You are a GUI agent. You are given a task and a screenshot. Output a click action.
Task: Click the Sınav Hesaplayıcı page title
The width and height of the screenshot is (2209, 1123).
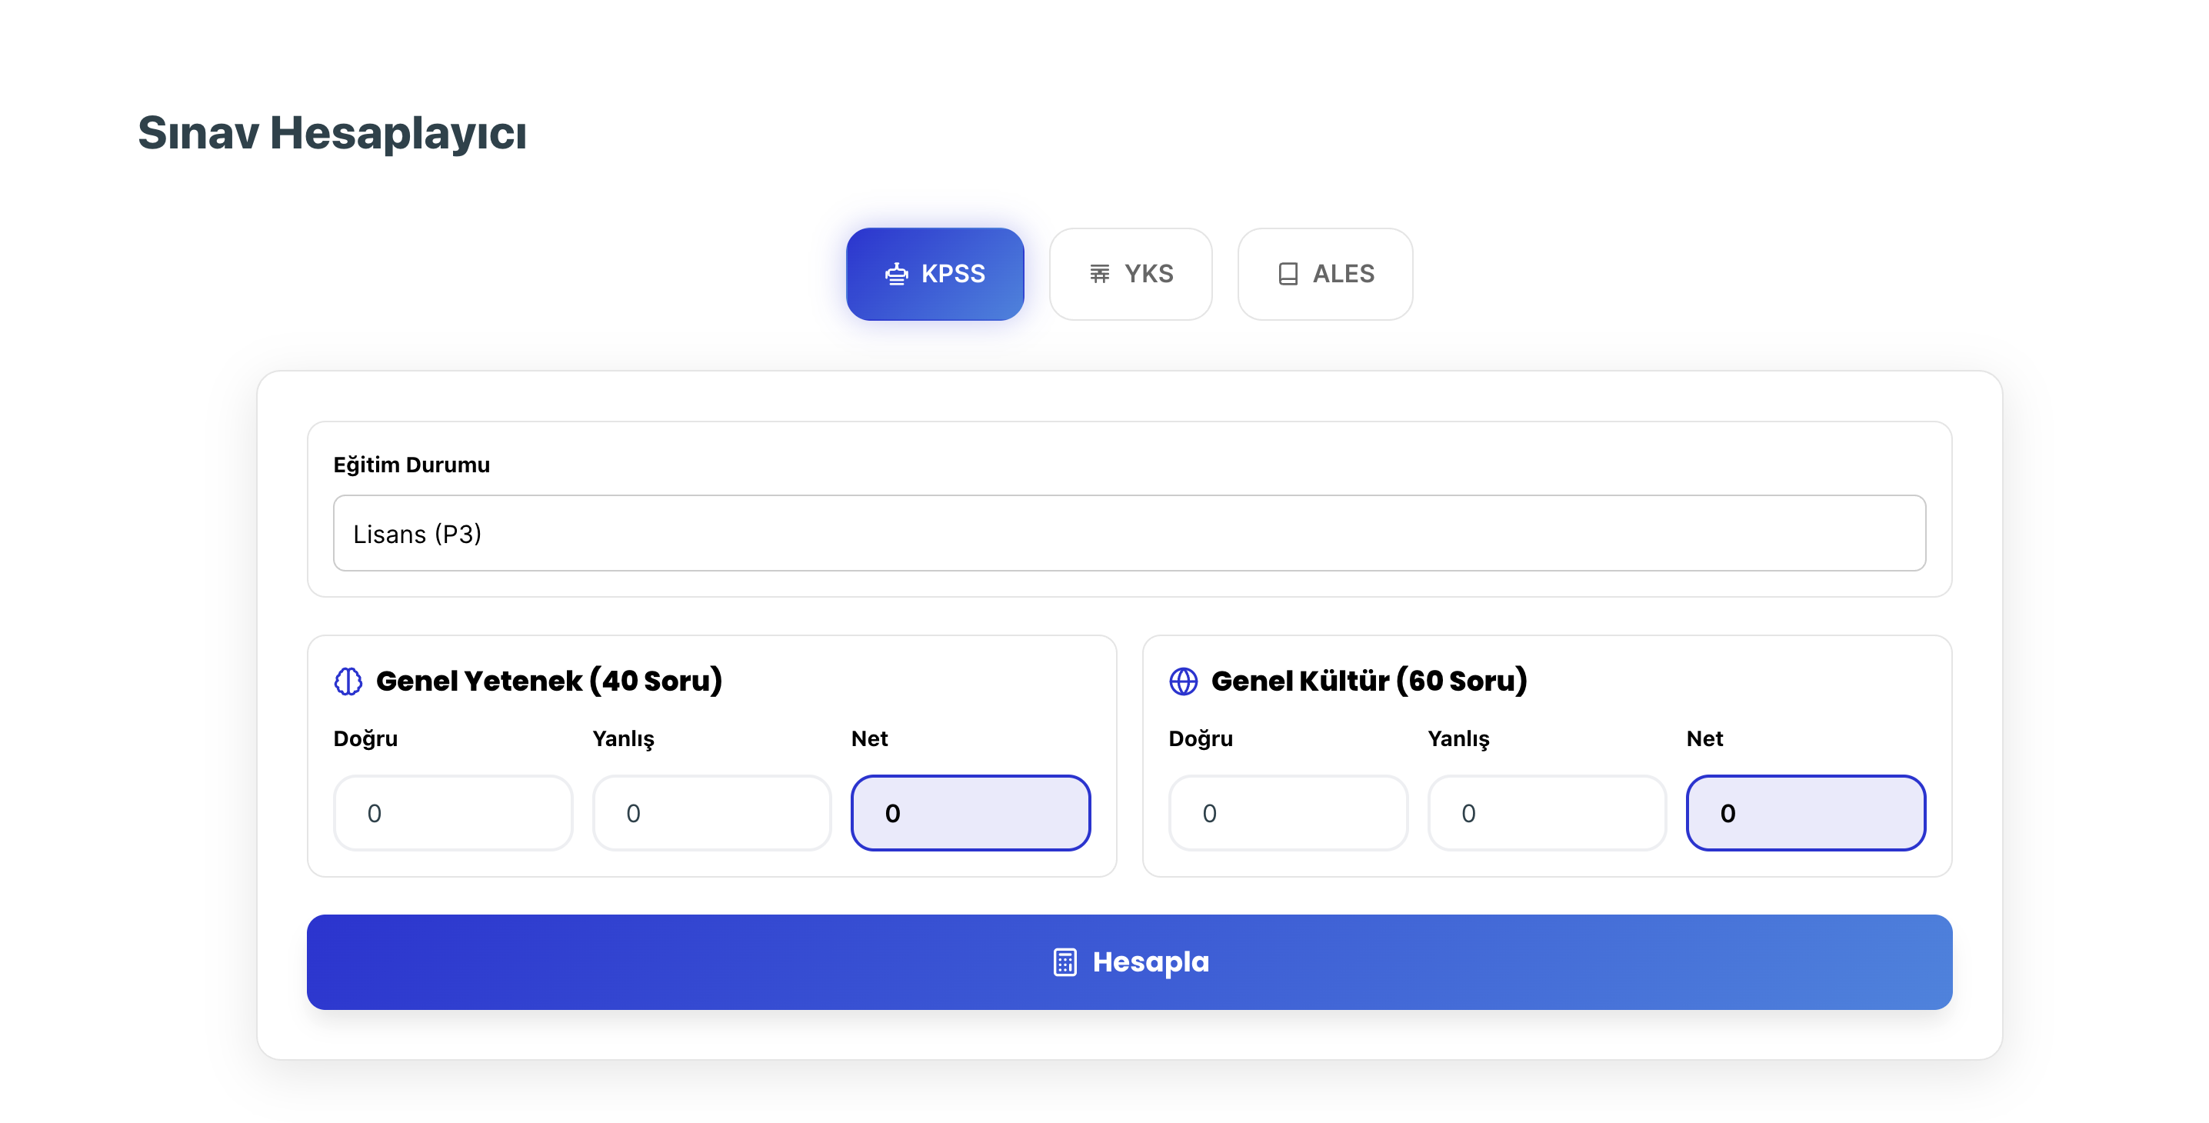coord(332,133)
